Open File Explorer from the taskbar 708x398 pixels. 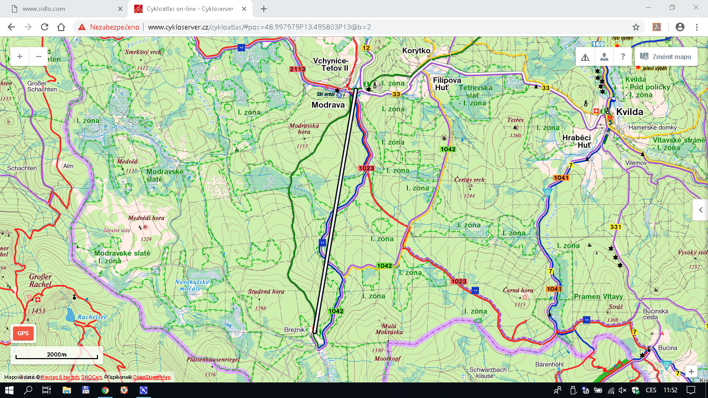(66, 390)
